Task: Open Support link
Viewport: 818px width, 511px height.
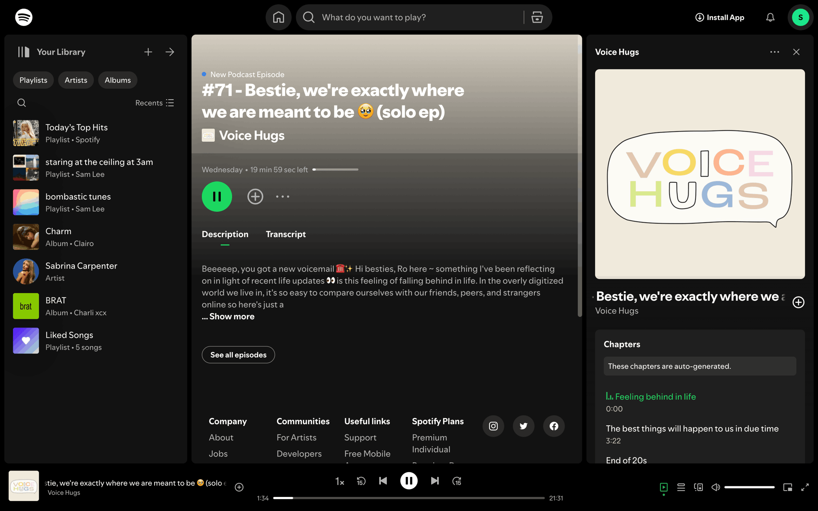Action: click(x=360, y=437)
